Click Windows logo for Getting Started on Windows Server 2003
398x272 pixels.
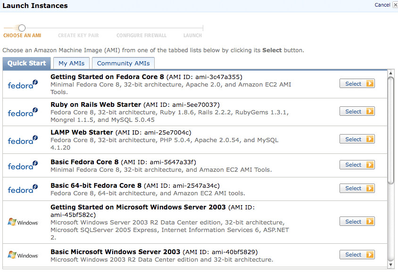tap(23, 222)
